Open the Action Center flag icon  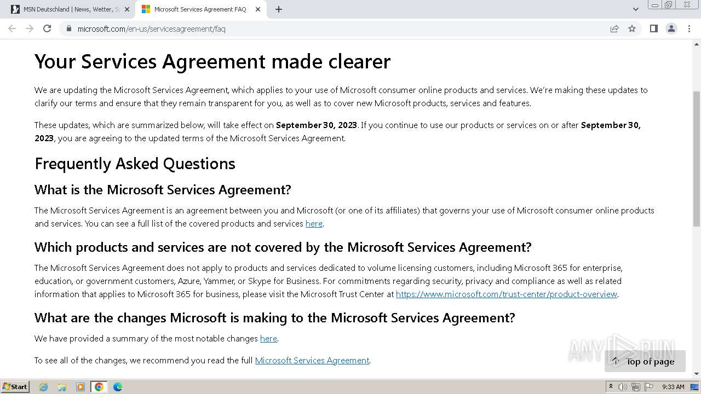click(649, 387)
